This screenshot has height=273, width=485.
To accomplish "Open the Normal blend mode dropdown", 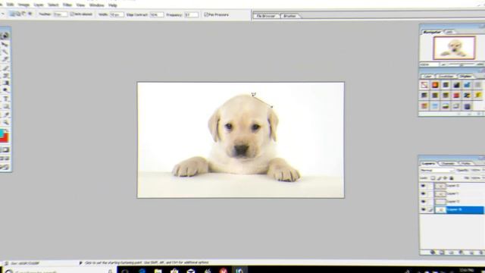I will [436, 170].
